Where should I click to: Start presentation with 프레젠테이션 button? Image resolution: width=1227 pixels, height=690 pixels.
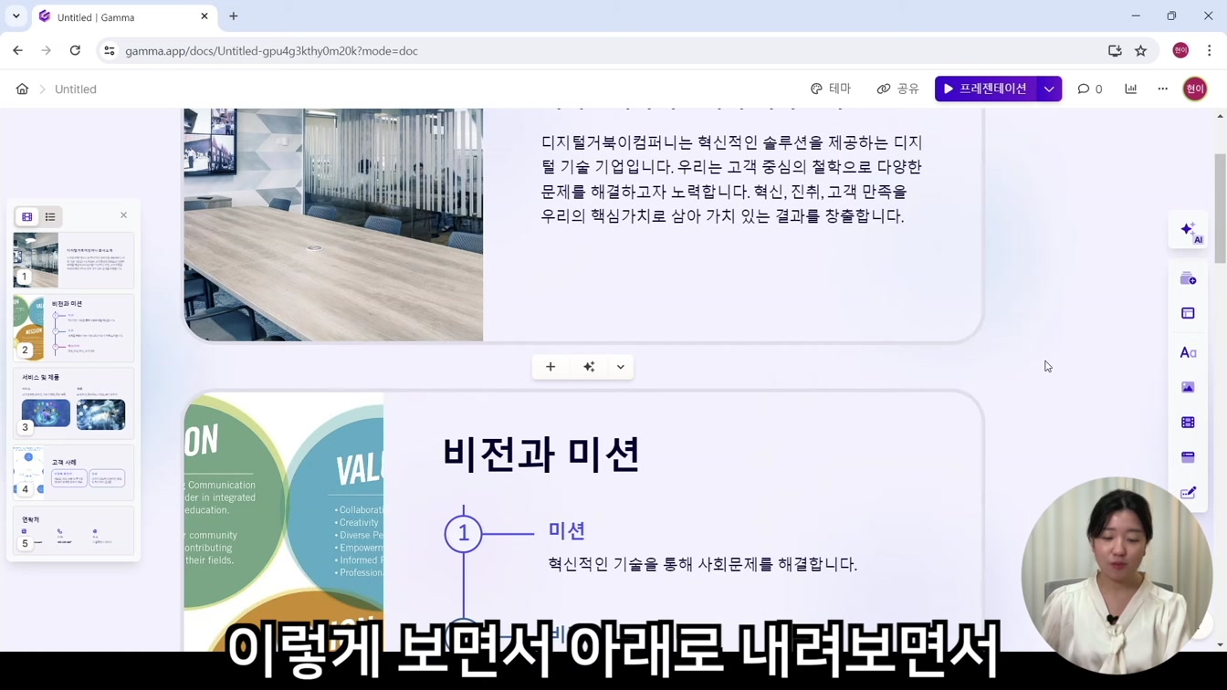click(985, 89)
